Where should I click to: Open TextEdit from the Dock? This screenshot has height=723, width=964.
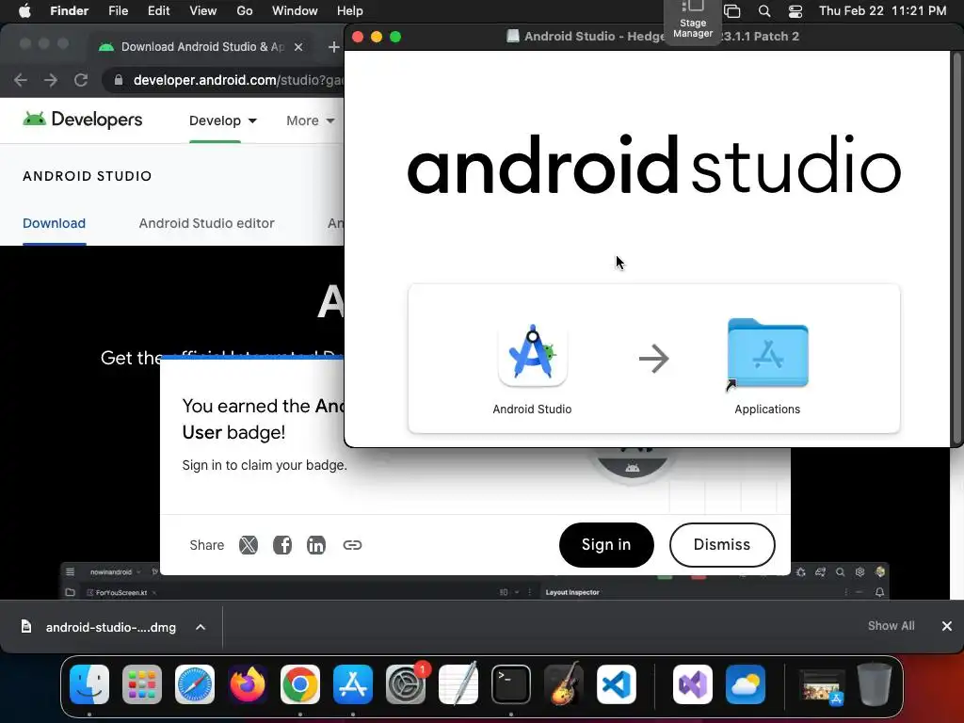(x=458, y=684)
